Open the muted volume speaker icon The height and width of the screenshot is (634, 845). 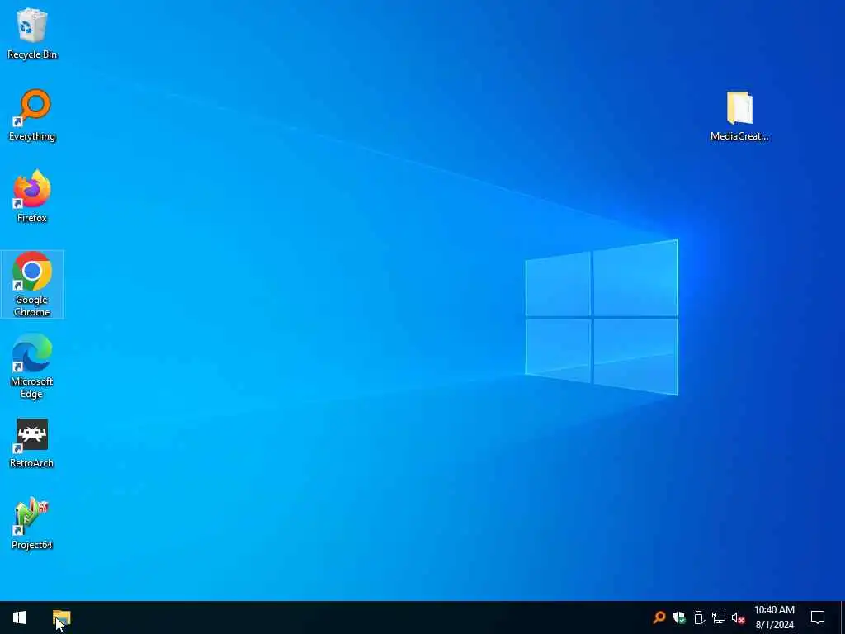pyautogui.click(x=738, y=617)
